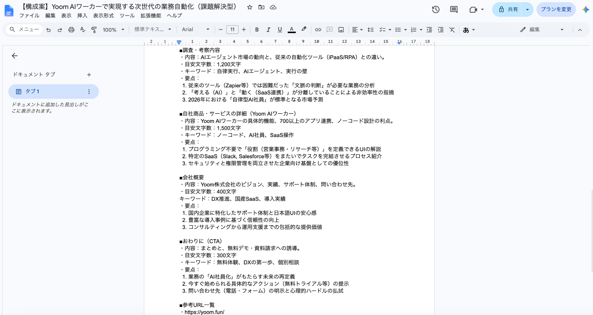593x315 pixels.
Task: Redo the last action
Action: [x=60, y=30]
